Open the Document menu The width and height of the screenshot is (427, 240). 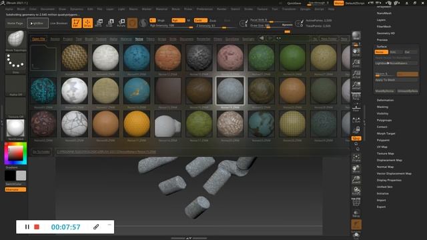click(47, 9)
